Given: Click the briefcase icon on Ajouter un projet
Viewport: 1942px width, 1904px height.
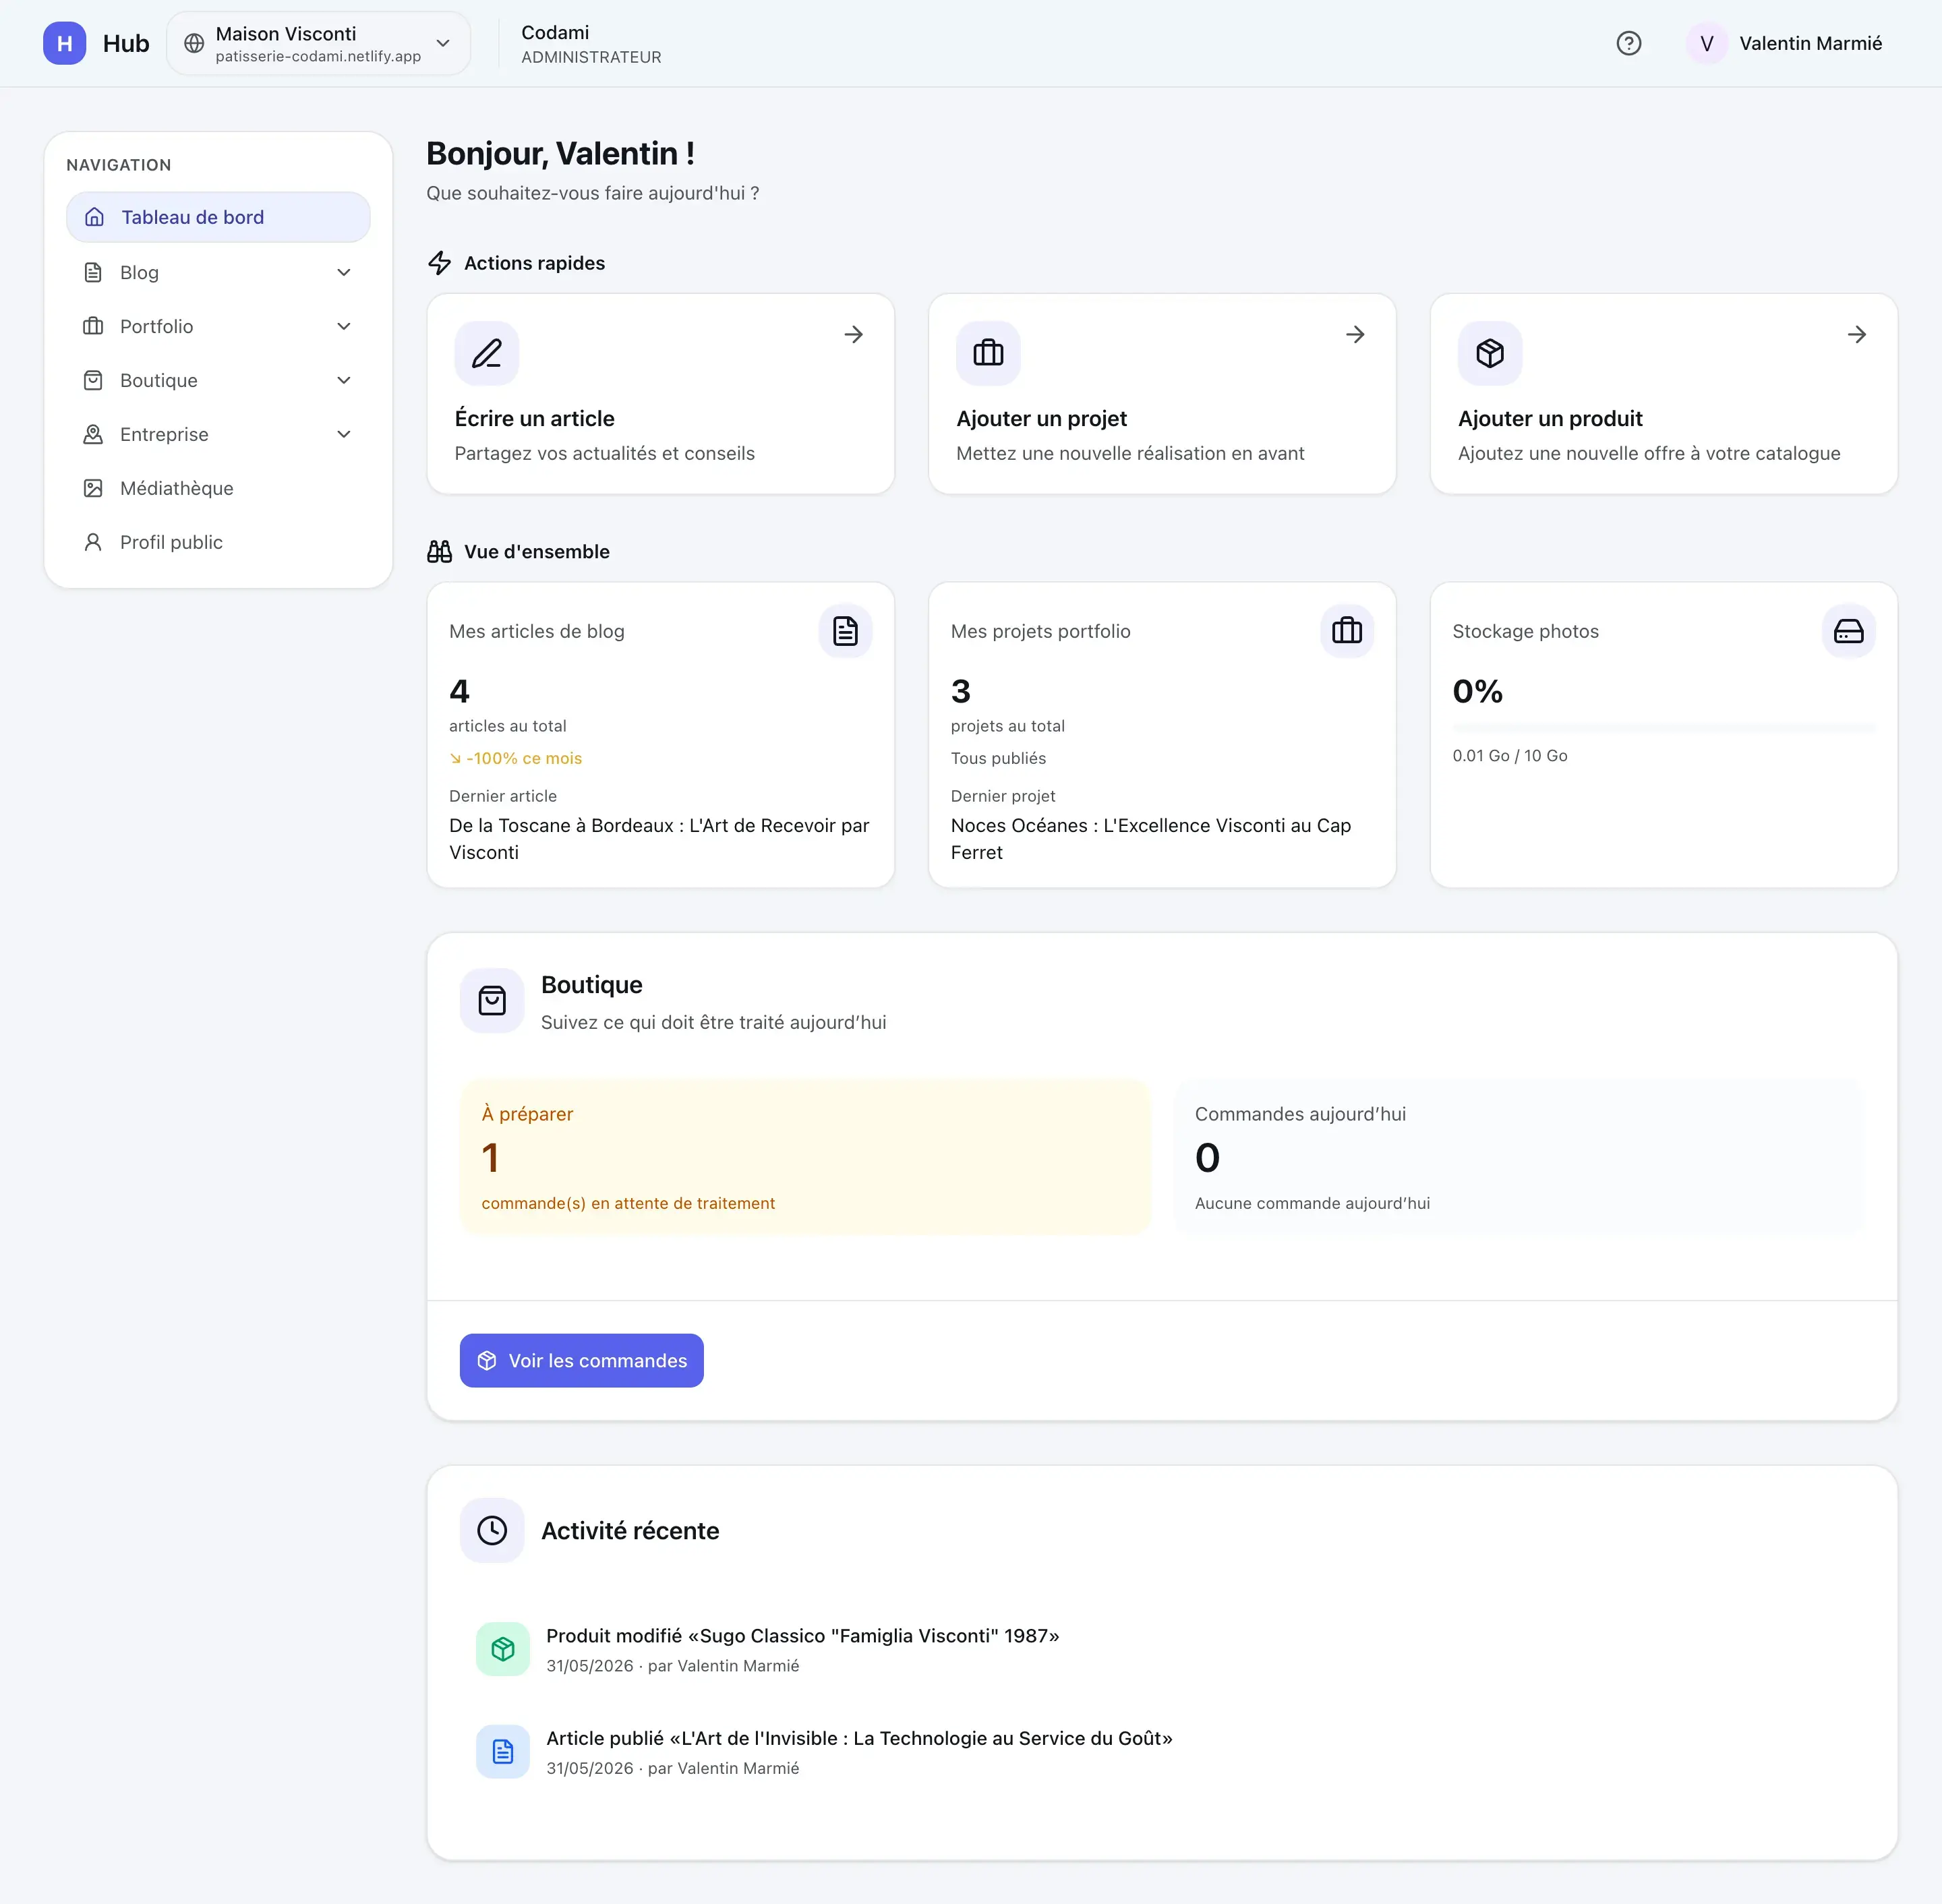Looking at the screenshot, I should [x=988, y=353].
